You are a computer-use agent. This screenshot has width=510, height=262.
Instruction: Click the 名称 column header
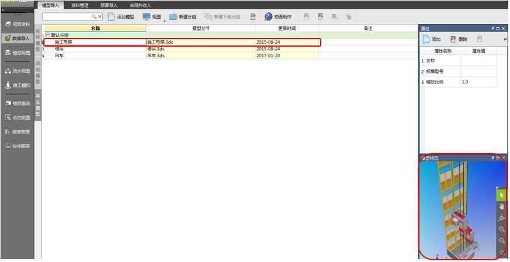point(95,28)
